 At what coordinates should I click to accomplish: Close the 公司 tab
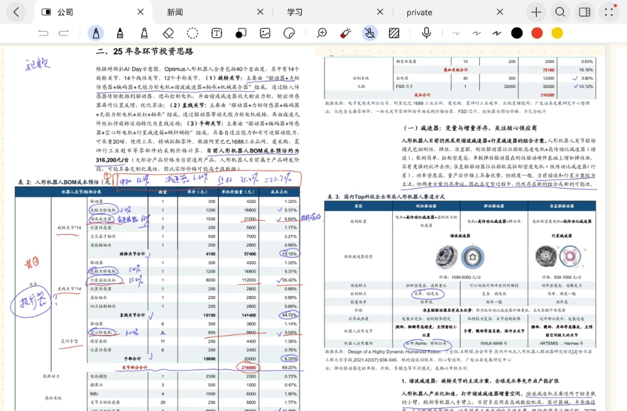coord(140,12)
